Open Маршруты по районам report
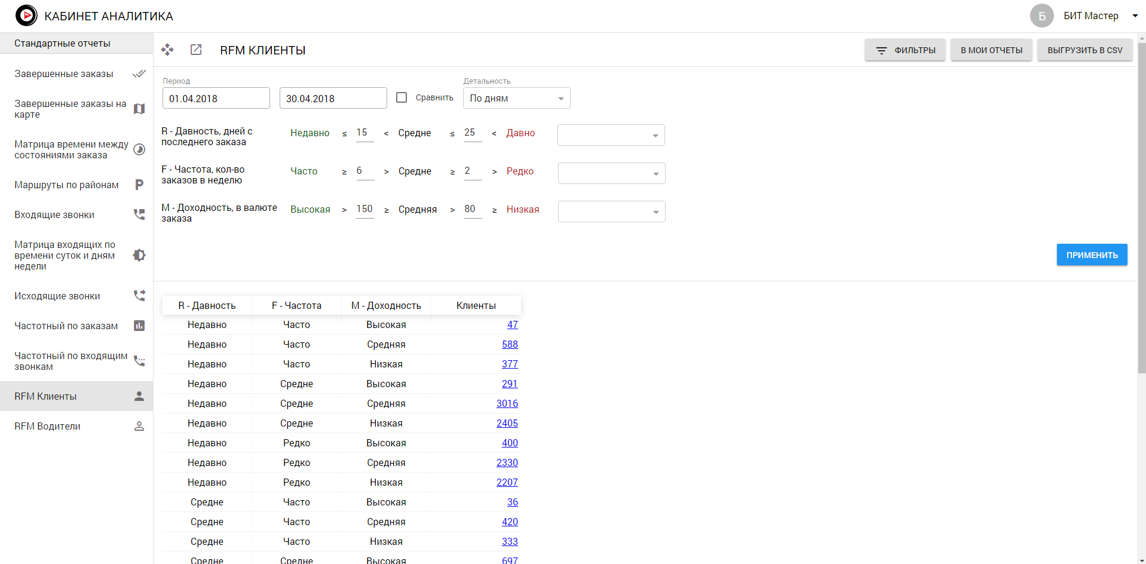This screenshot has height=564, width=1146. 66,185
